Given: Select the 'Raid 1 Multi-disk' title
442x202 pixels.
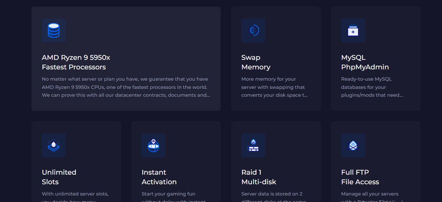Looking at the screenshot, I should coord(258,177).
